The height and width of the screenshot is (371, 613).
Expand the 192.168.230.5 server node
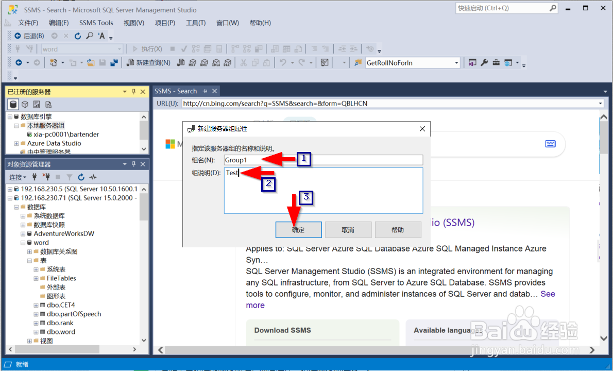[x=10, y=189]
